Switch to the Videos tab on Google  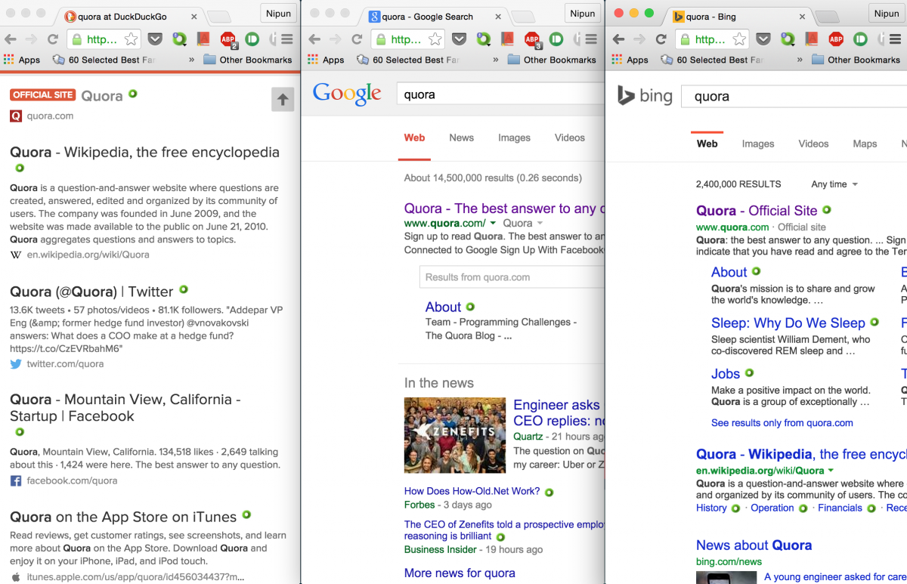(570, 138)
